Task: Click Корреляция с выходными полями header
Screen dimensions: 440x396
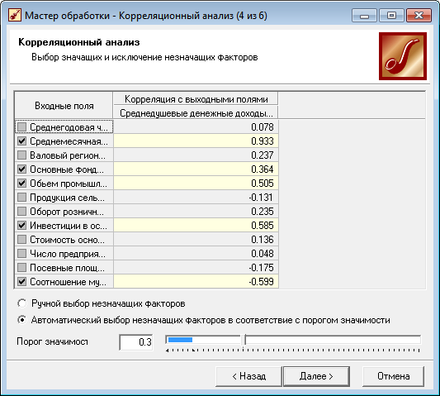Action: (196, 98)
